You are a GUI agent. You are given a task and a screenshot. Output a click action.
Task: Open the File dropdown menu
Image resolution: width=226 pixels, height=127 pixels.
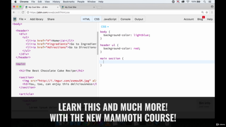pos(22,19)
